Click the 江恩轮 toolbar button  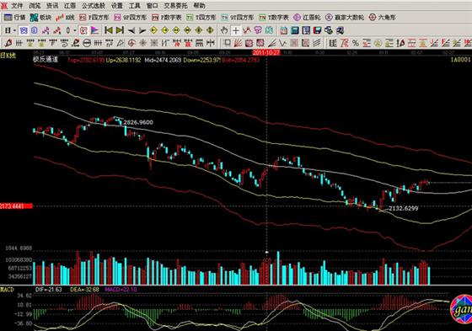pos(307,18)
